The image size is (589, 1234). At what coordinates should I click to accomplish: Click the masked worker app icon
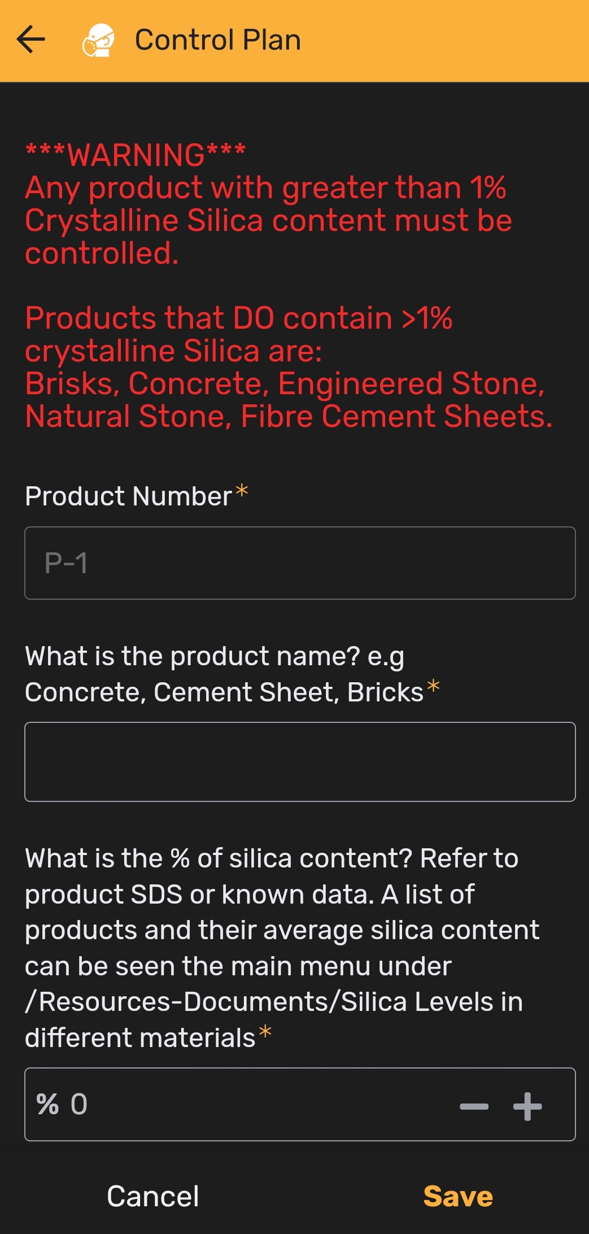(x=99, y=40)
